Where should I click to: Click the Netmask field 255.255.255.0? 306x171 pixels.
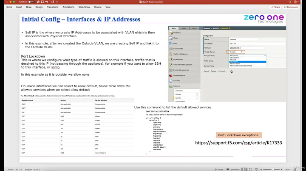click(246, 48)
